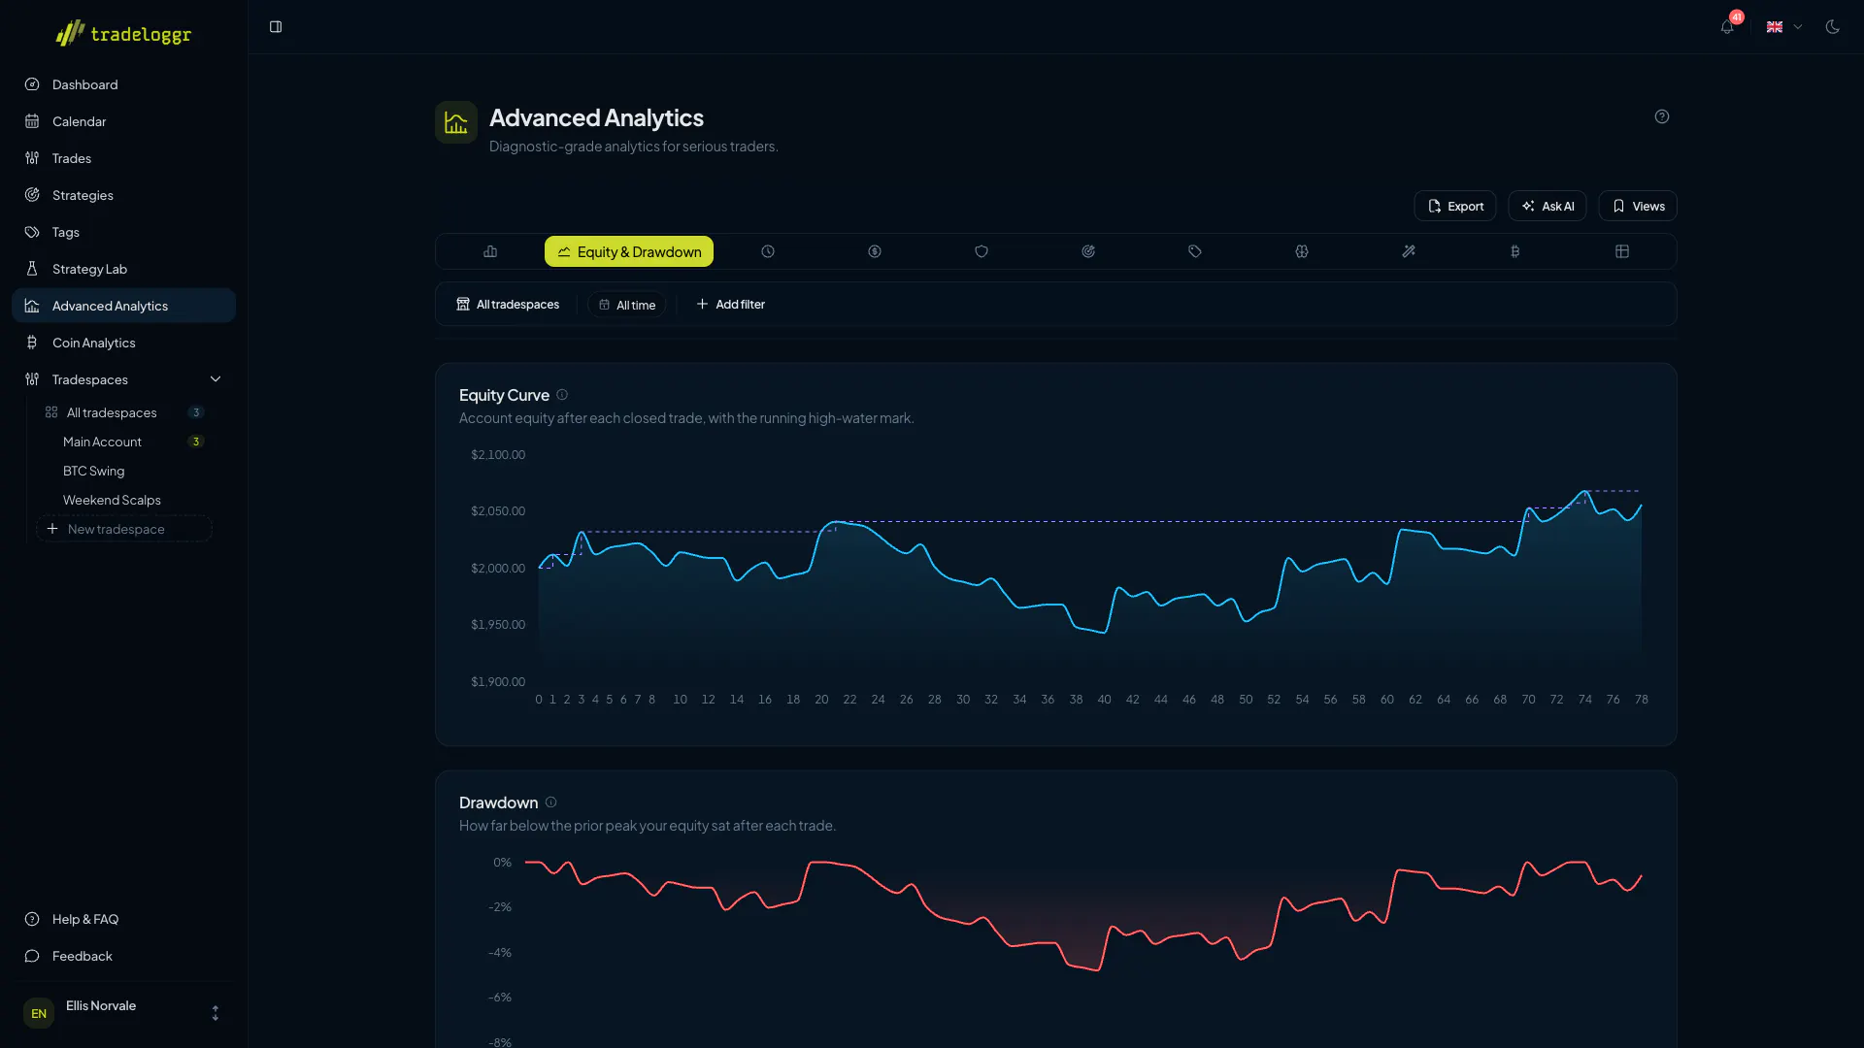The image size is (1864, 1048).
Task: Open the brain psychology tab icon
Action: pyautogui.click(x=1302, y=251)
